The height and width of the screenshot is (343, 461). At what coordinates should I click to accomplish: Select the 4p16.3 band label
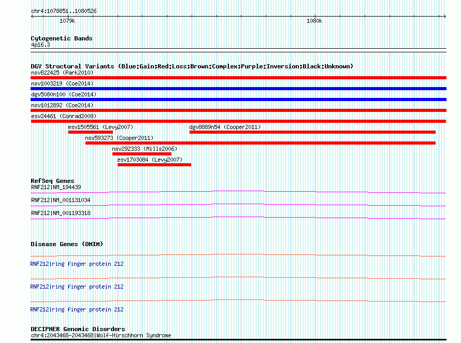[40, 45]
